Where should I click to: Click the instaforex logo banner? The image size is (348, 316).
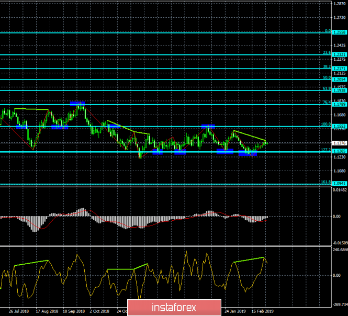pyautogui.click(x=174, y=308)
